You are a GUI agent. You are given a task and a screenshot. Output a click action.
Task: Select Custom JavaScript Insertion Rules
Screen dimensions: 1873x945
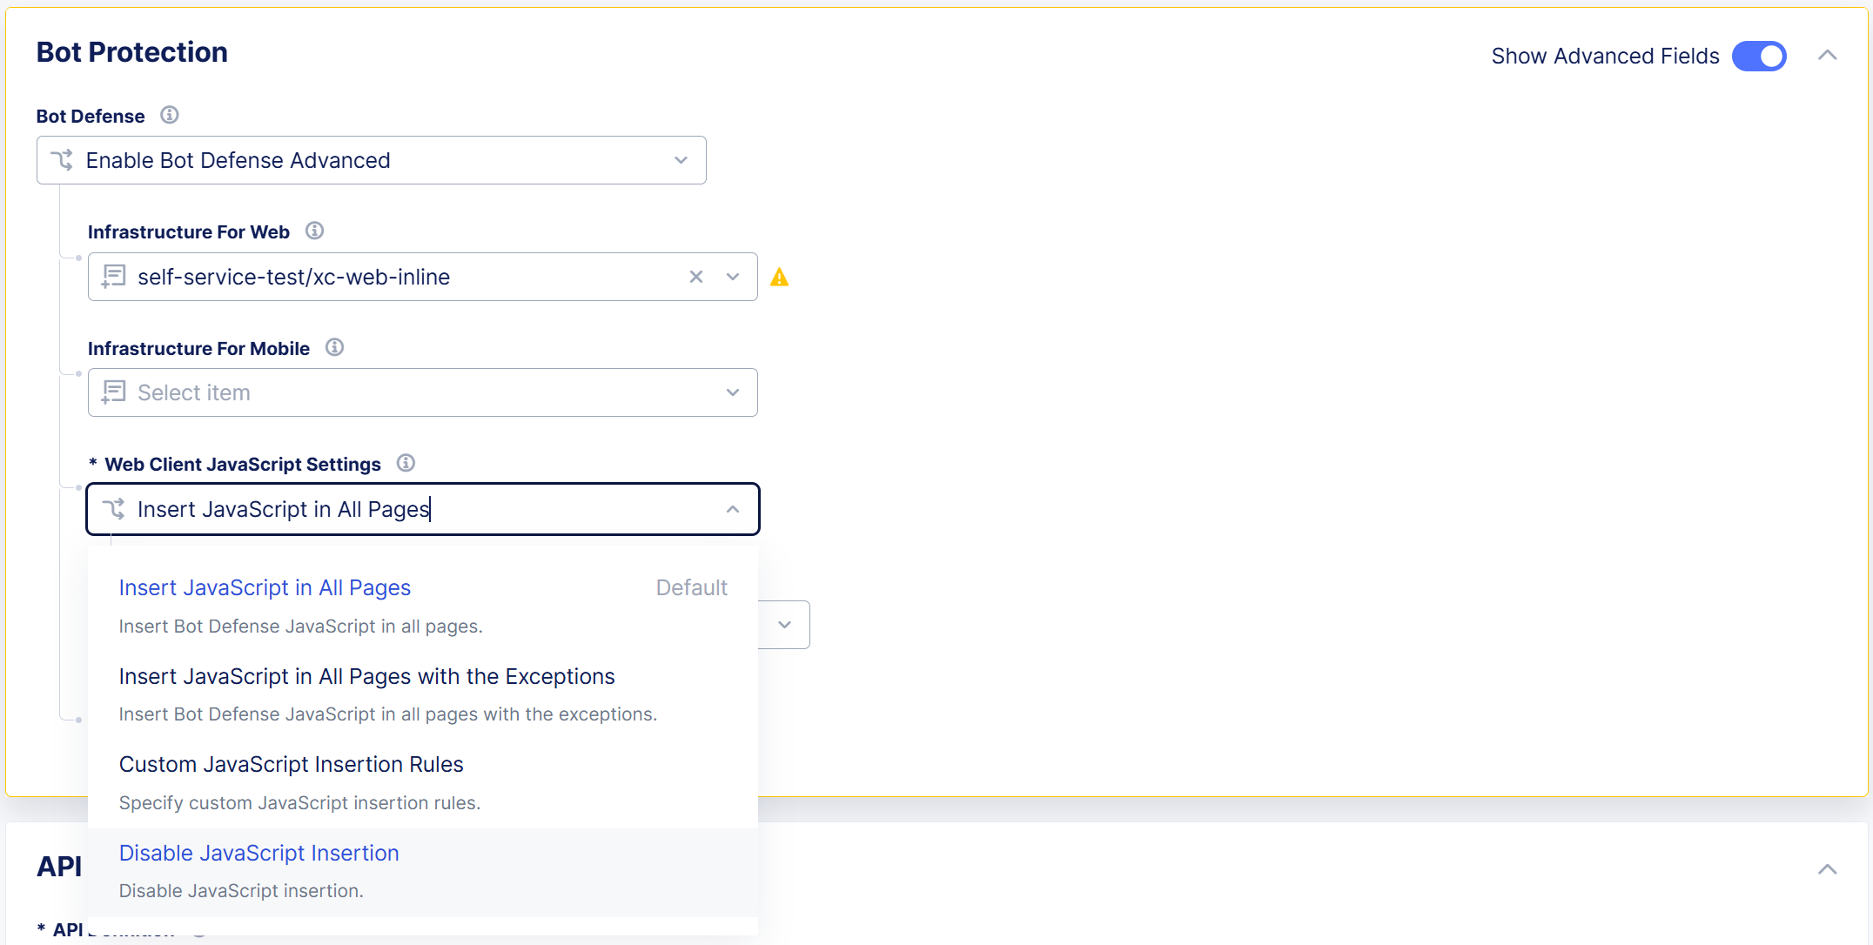[291, 764]
